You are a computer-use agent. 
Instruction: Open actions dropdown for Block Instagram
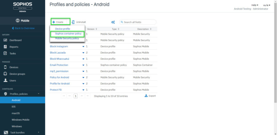pos(83,46)
